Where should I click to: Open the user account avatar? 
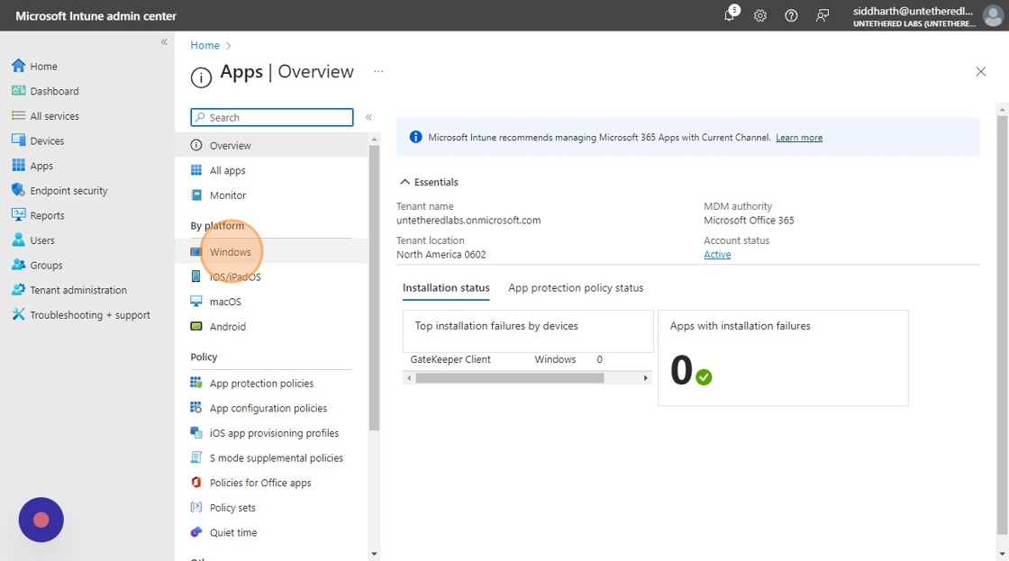[x=992, y=16]
